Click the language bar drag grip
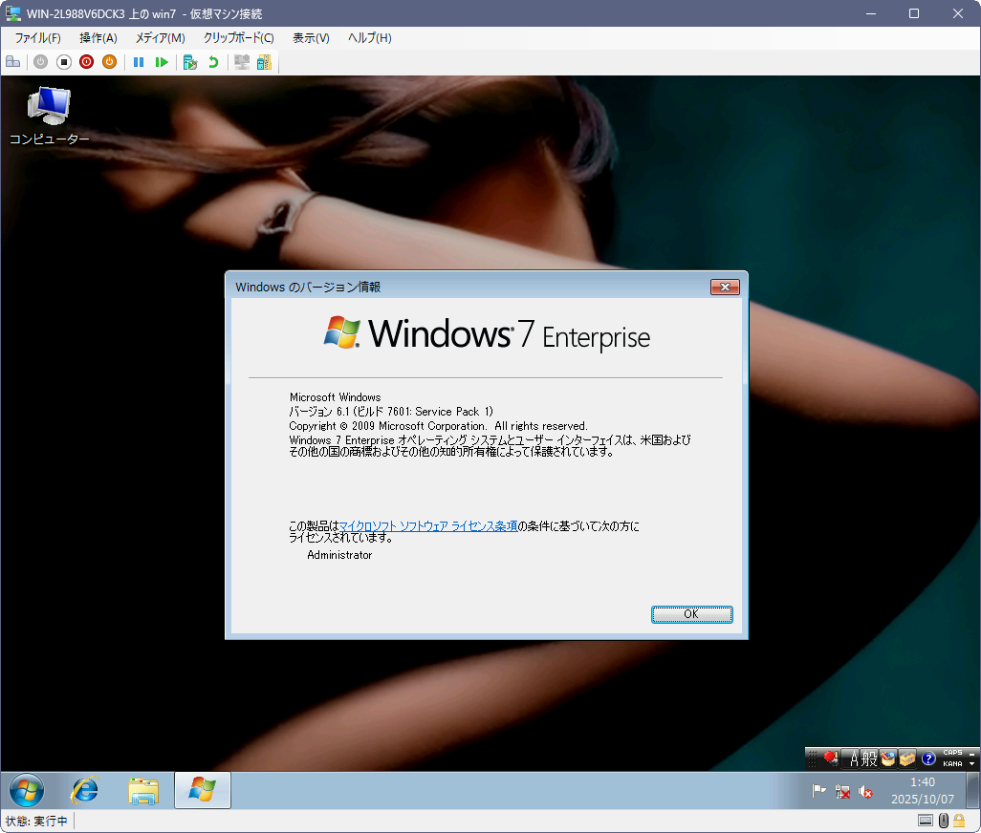This screenshot has height=833, width=981. [x=812, y=759]
